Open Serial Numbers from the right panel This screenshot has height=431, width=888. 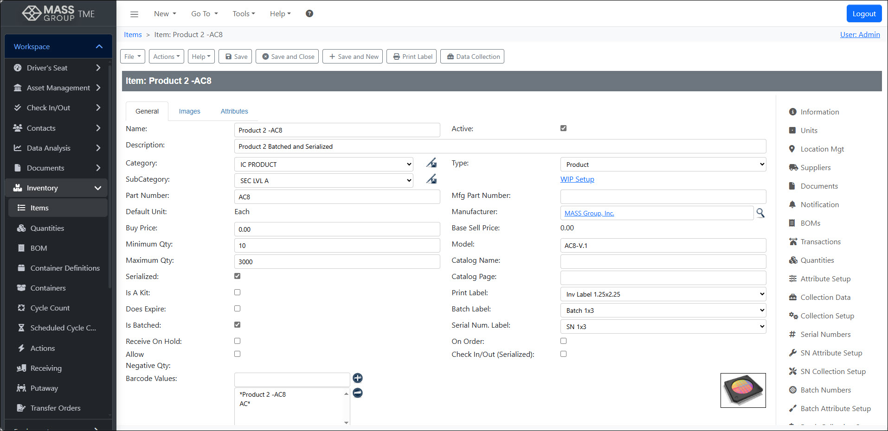coord(825,334)
